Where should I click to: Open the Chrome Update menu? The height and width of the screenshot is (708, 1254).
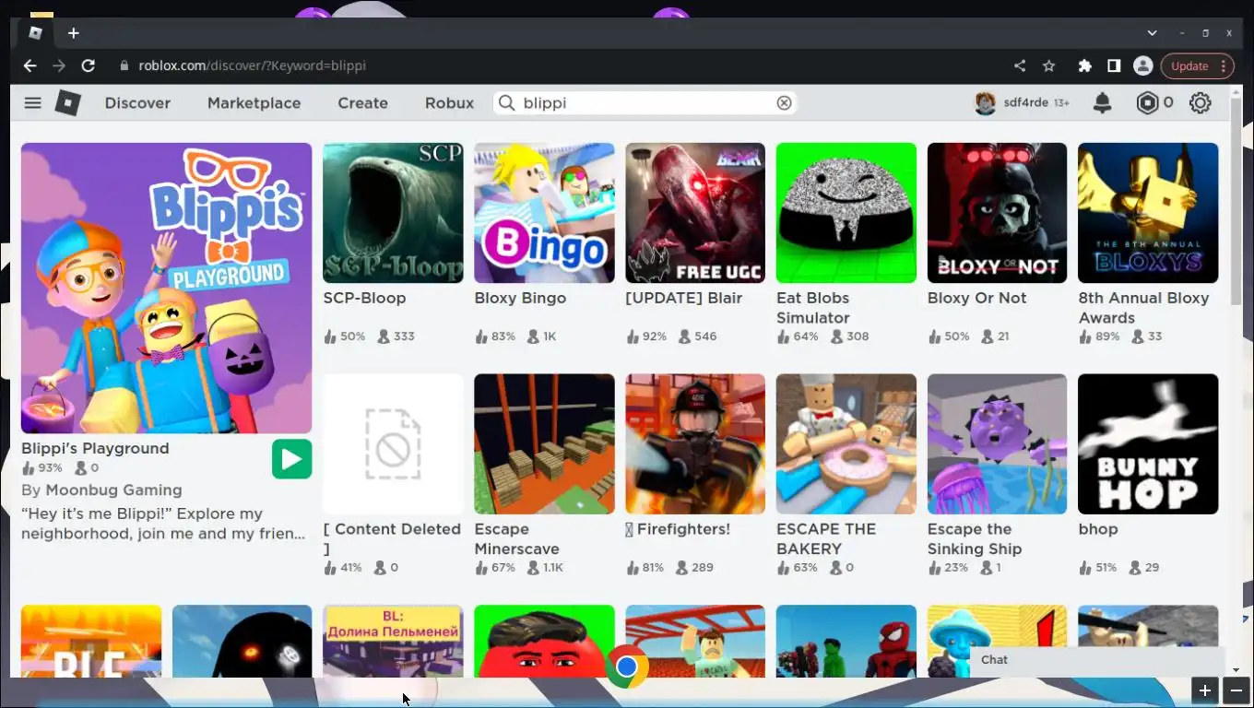(1198, 65)
